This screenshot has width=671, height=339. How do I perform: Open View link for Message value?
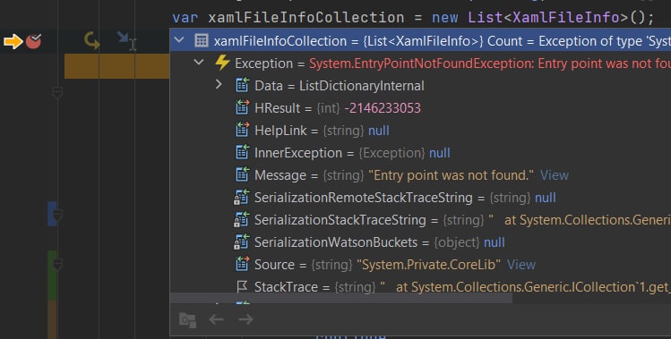pos(555,175)
